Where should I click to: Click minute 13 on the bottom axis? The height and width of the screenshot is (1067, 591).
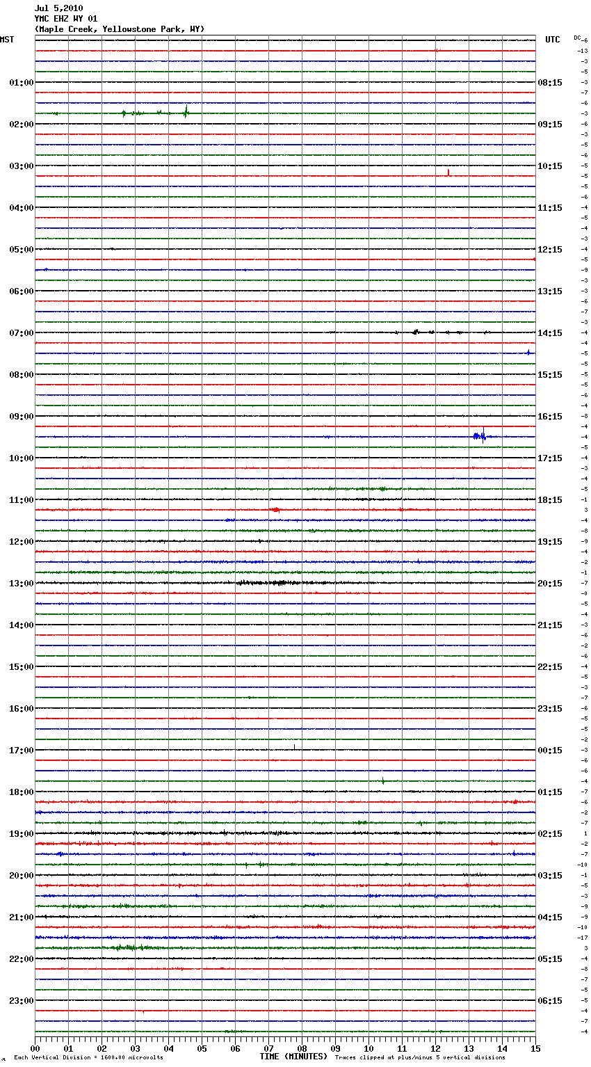tap(469, 1048)
